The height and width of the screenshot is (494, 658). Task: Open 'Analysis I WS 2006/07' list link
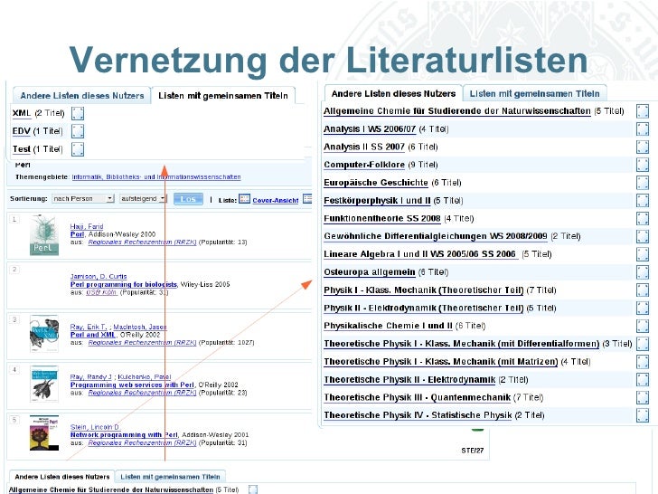point(370,129)
